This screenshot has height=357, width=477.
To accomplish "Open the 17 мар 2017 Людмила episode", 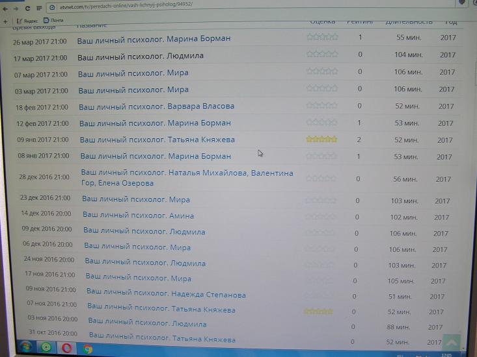I will [x=141, y=56].
